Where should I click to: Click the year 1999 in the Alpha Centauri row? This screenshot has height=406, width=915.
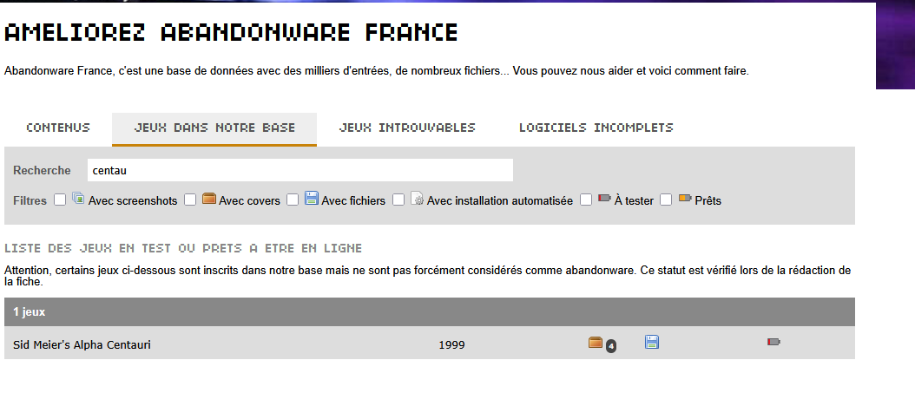451,345
